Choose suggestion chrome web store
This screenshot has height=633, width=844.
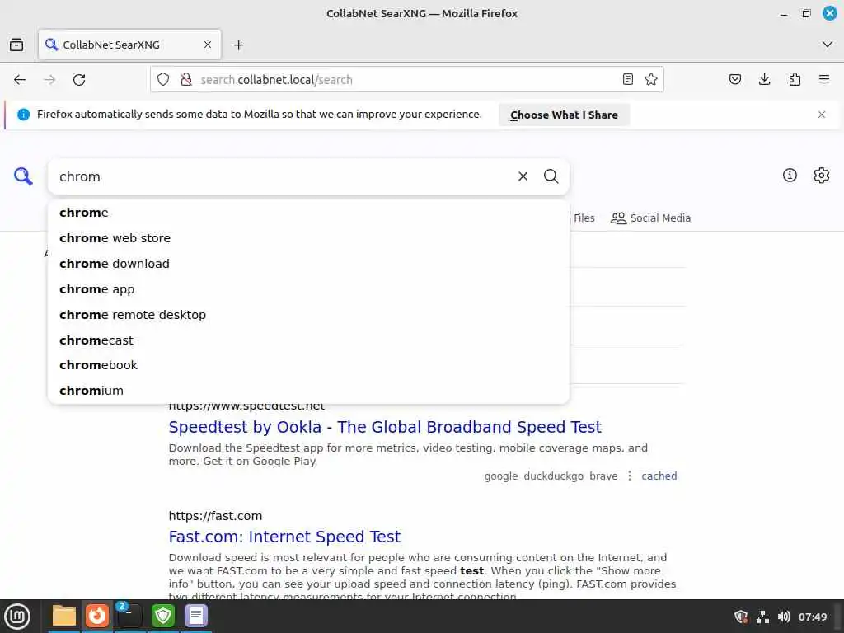click(308, 238)
